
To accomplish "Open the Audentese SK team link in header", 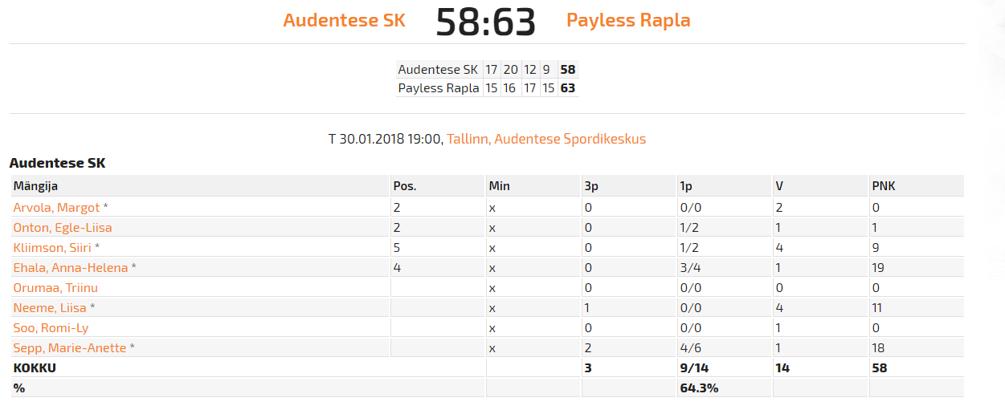I will pyautogui.click(x=344, y=21).
